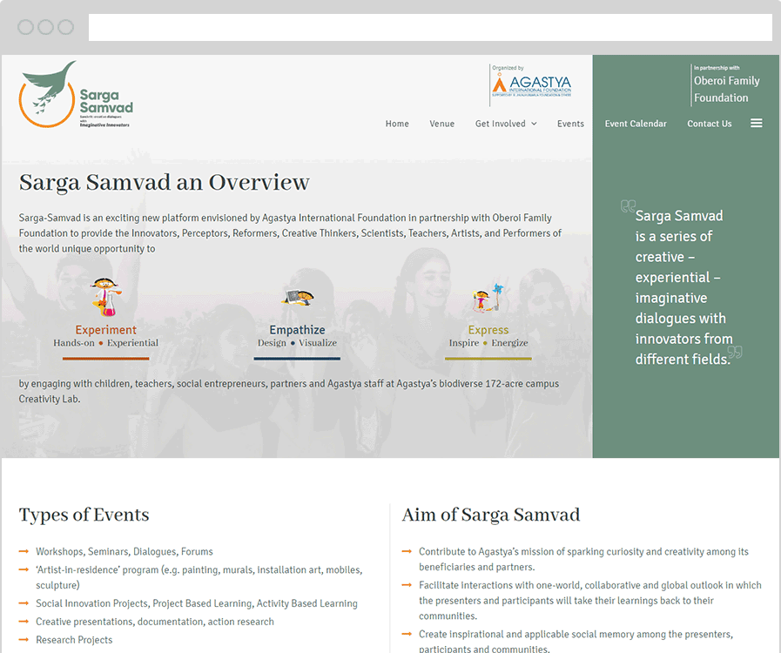Click the 'Hands-on • Experiential' subtitle
781x653 pixels.
pyautogui.click(x=105, y=343)
